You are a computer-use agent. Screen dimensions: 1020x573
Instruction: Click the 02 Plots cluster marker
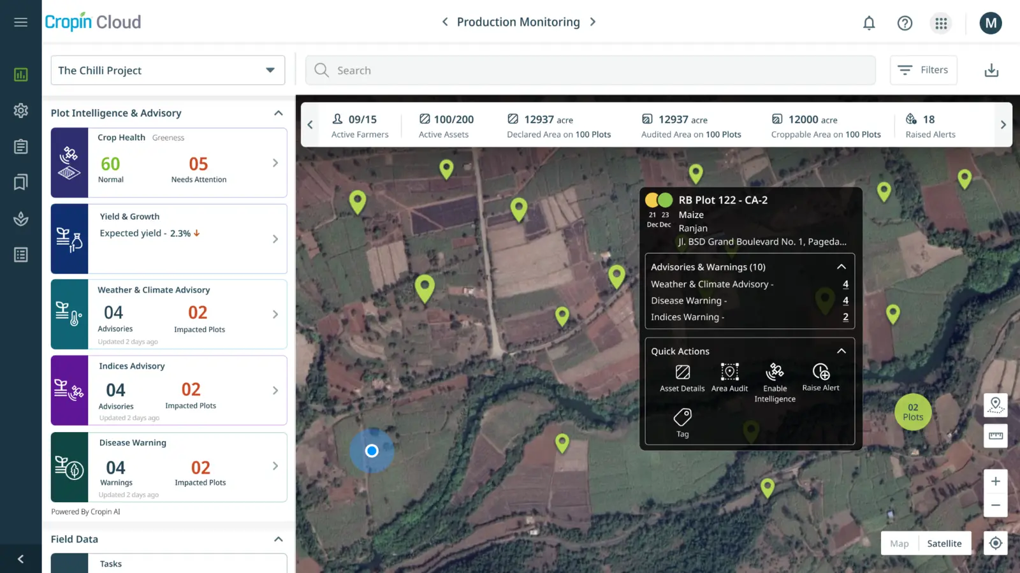click(913, 412)
